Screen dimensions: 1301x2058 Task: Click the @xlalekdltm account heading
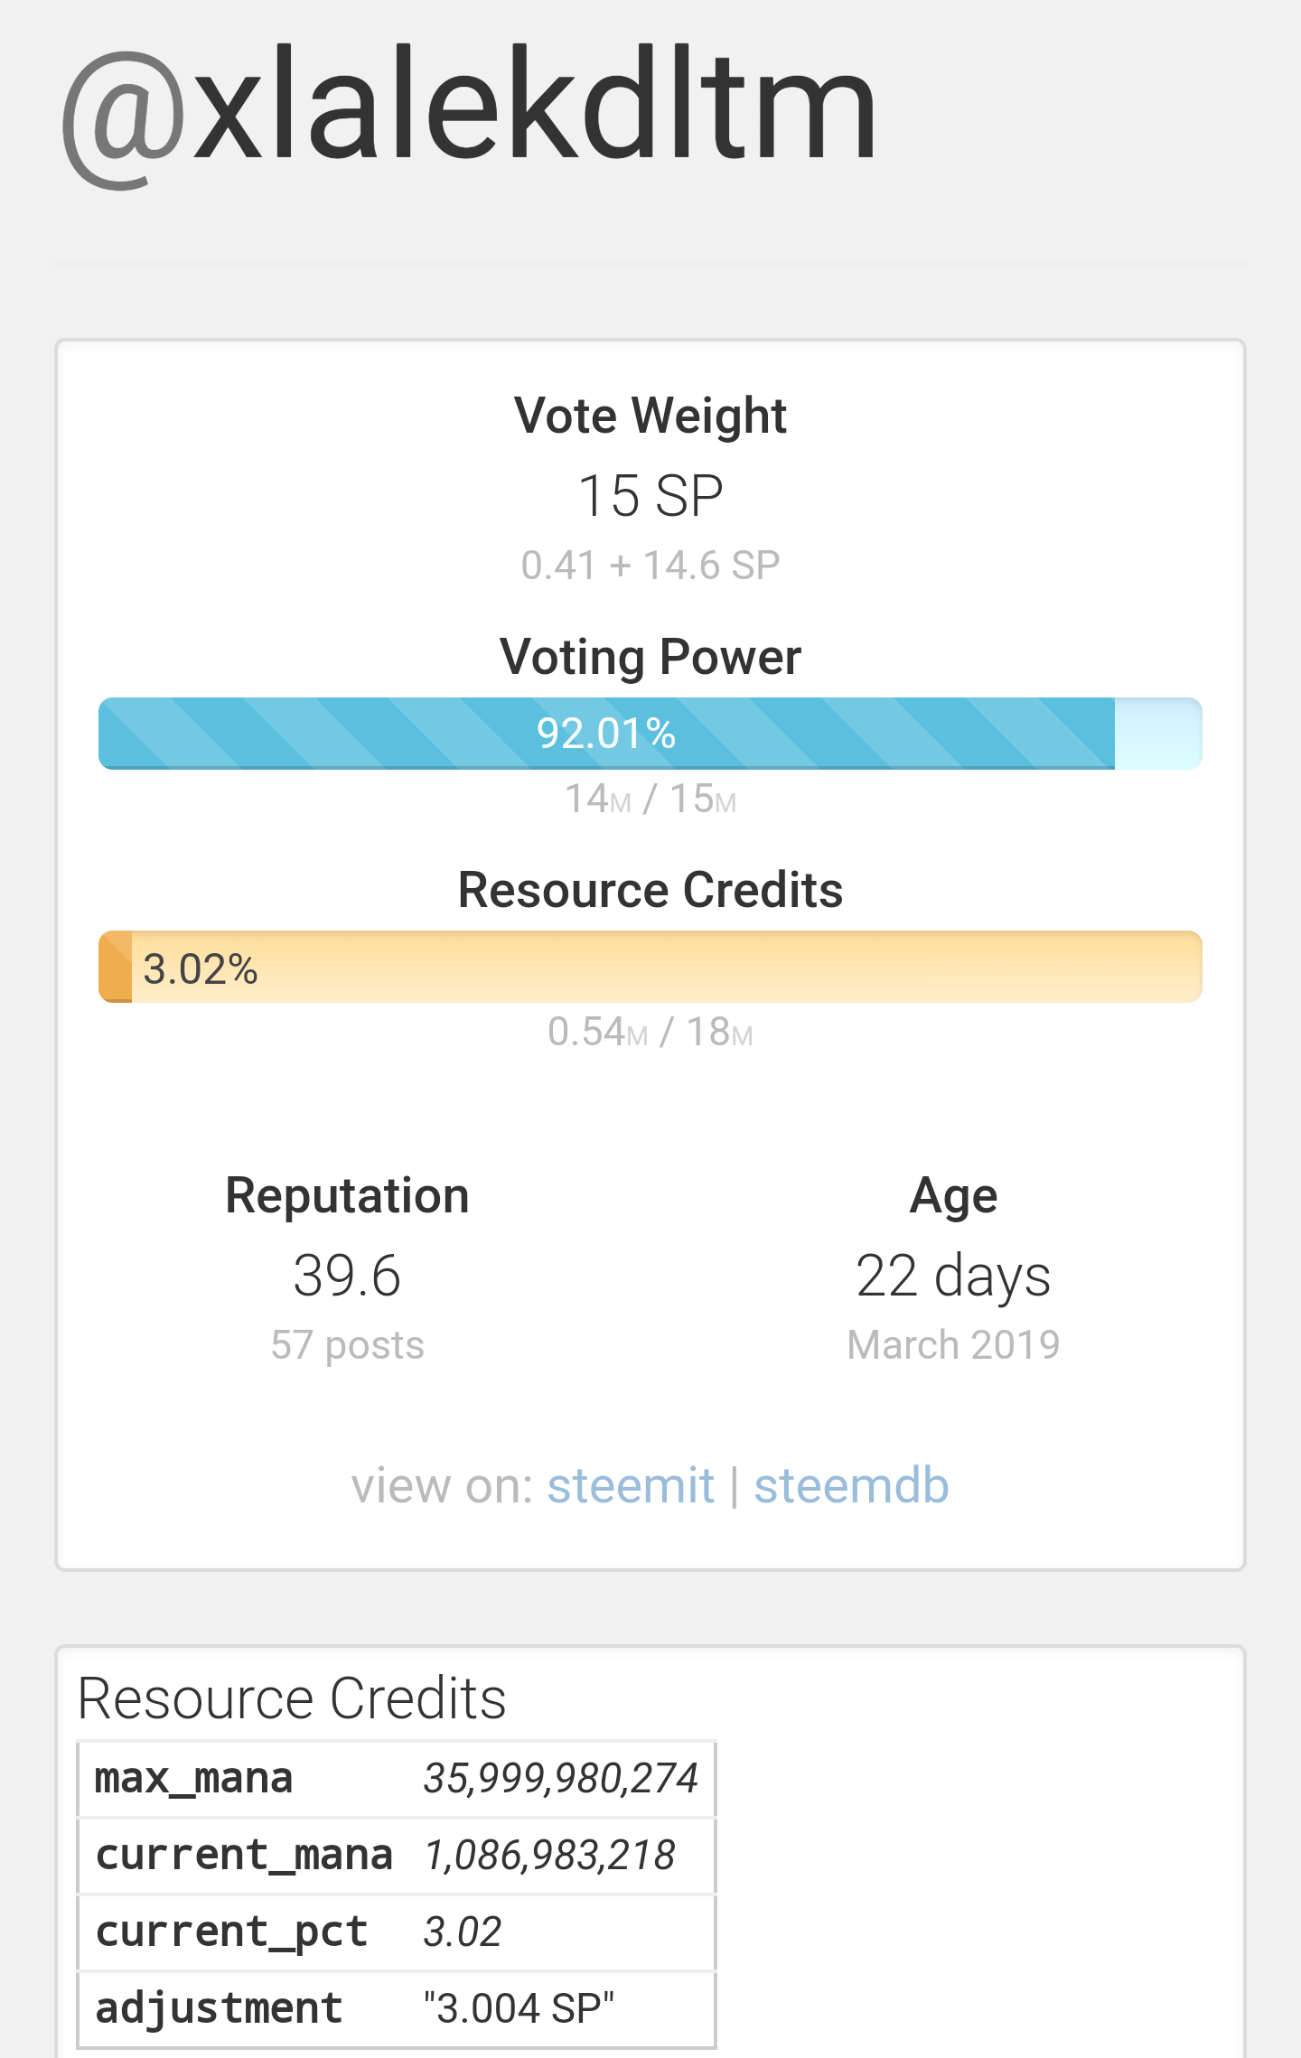coord(470,110)
